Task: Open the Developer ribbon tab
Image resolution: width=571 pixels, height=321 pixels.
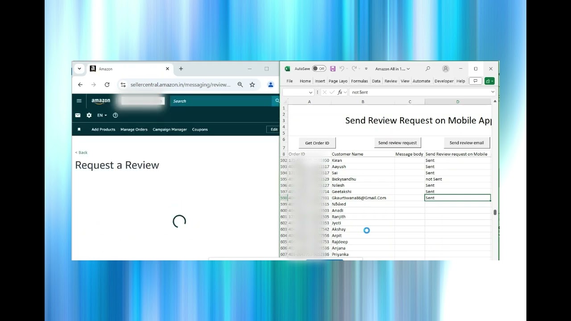Action: 444,81
